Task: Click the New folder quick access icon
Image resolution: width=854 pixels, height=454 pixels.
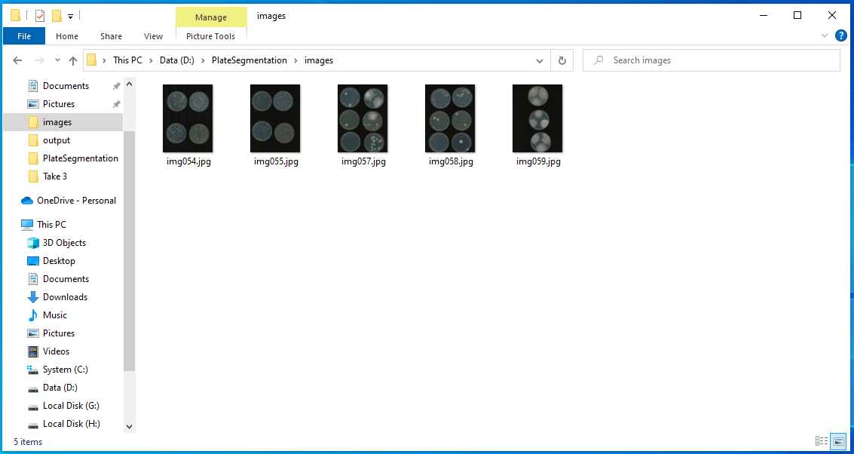Action: tap(57, 16)
